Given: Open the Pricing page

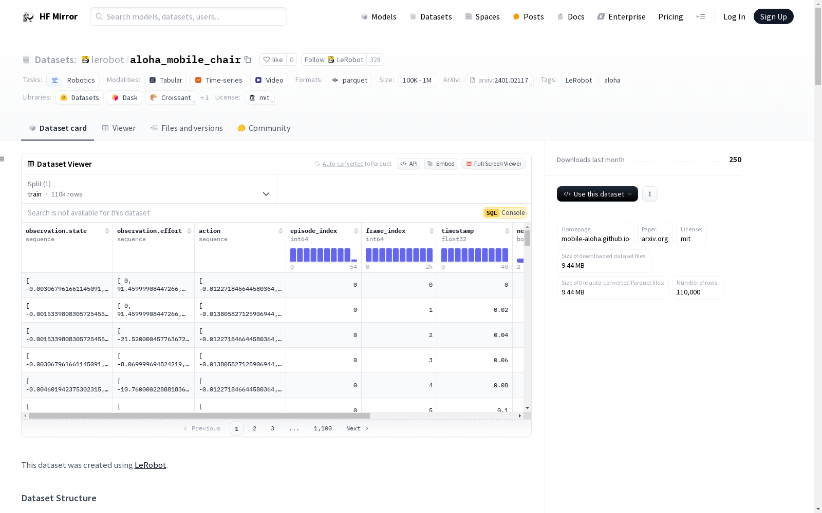Looking at the screenshot, I should click(x=670, y=16).
